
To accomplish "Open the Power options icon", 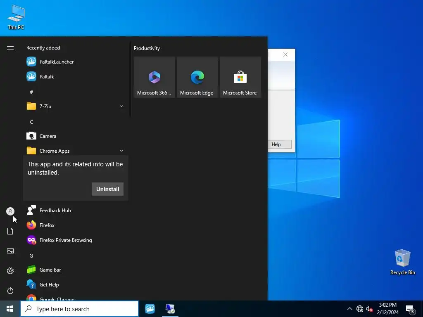I will (x=10, y=291).
